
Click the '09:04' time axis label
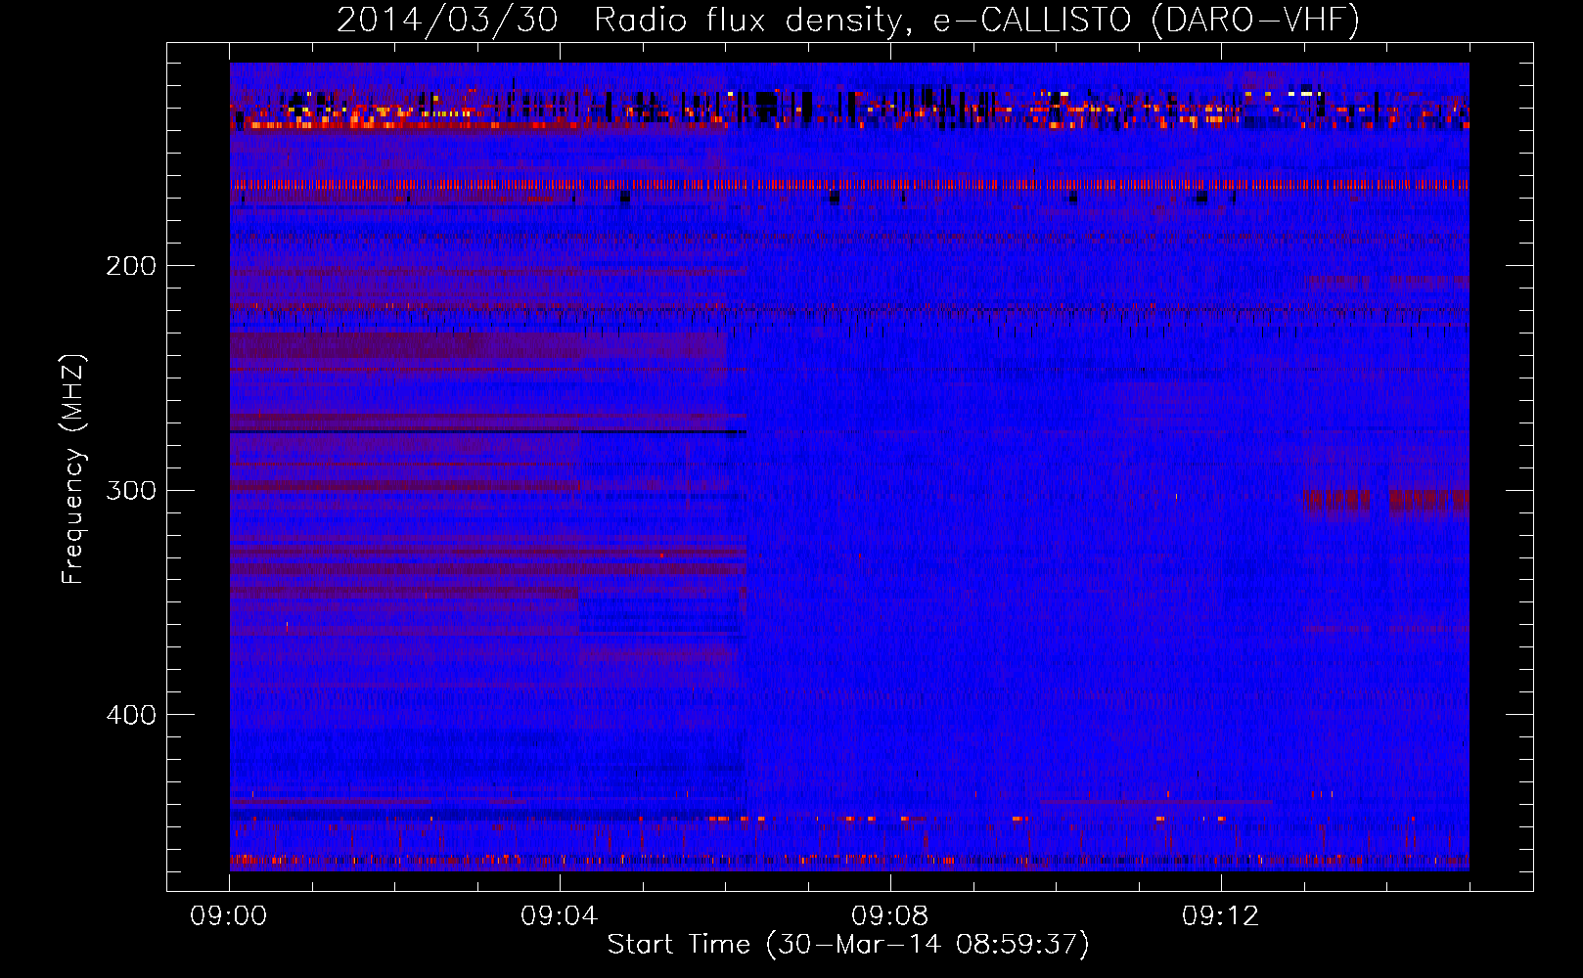click(x=560, y=916)
